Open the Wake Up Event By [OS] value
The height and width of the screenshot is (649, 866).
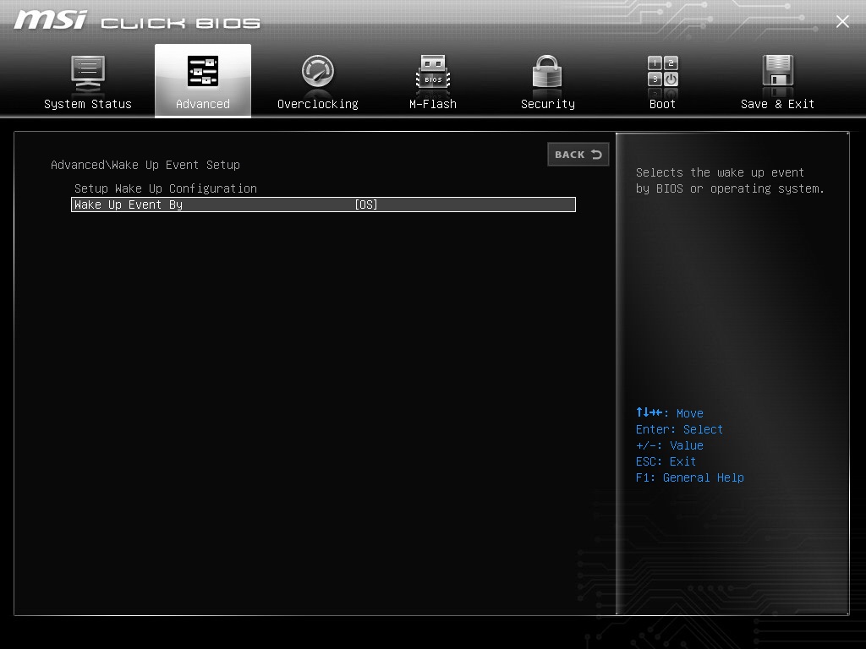[366, 205]
